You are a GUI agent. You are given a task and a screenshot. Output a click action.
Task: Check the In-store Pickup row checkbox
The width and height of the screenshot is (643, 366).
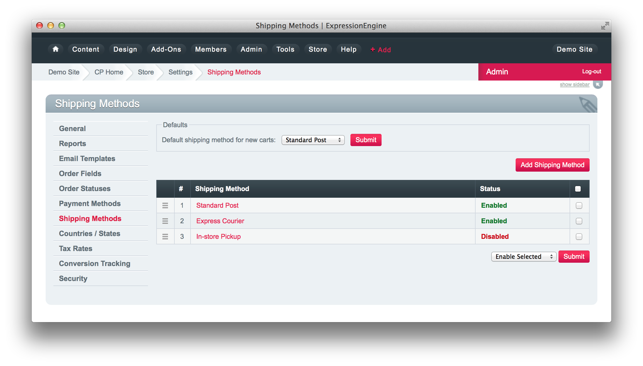[x=579, y=237]
